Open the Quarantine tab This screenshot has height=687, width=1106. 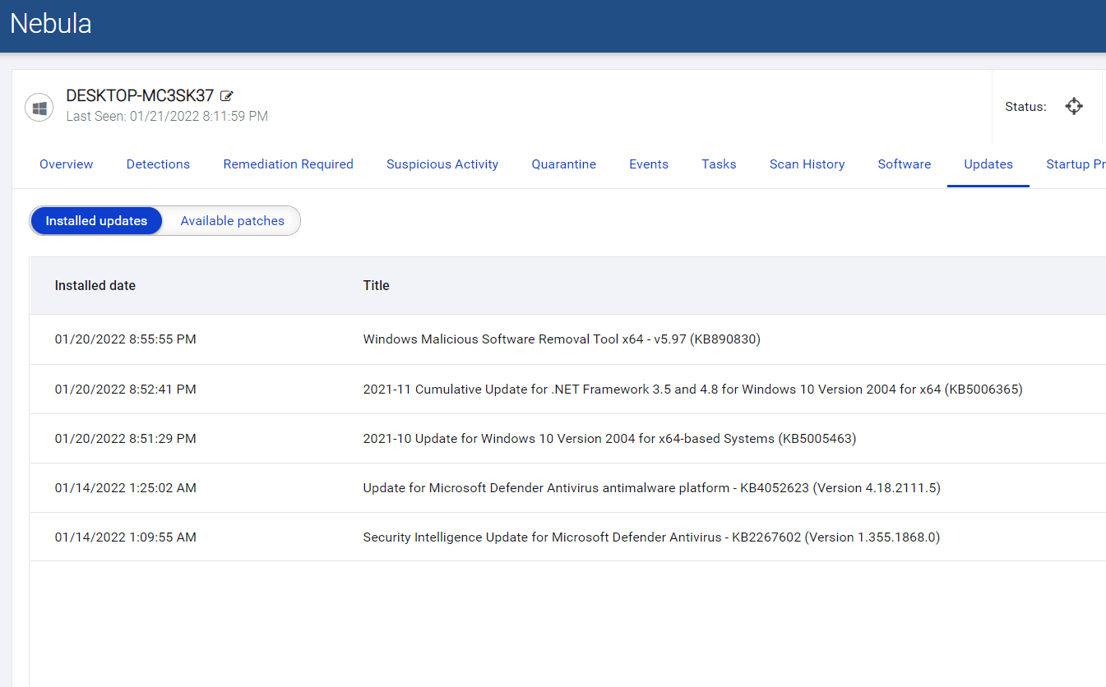pos(563,164)
